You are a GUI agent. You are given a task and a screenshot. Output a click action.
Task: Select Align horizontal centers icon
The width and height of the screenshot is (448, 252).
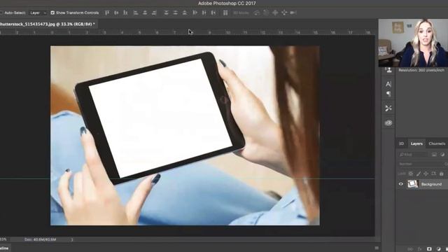(145, 13)
